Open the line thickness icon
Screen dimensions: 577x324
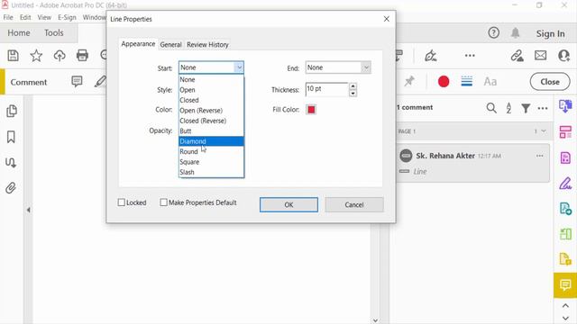(x=467, y=81)
